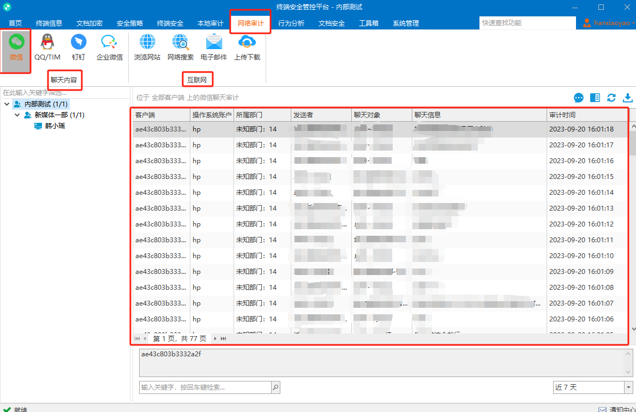Open the QQ/TIM chat audit

(47, 49)
